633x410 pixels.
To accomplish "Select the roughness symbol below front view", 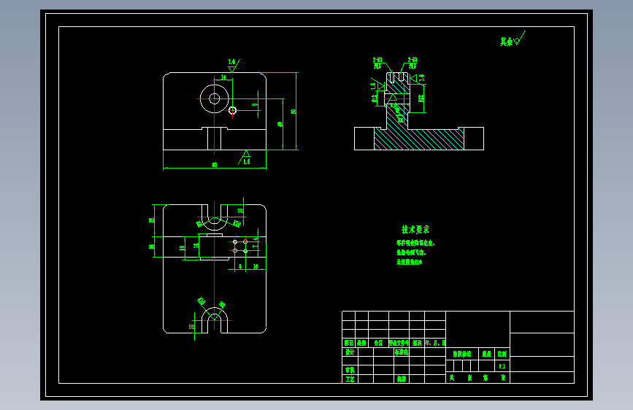I will (x=245, y=158).
